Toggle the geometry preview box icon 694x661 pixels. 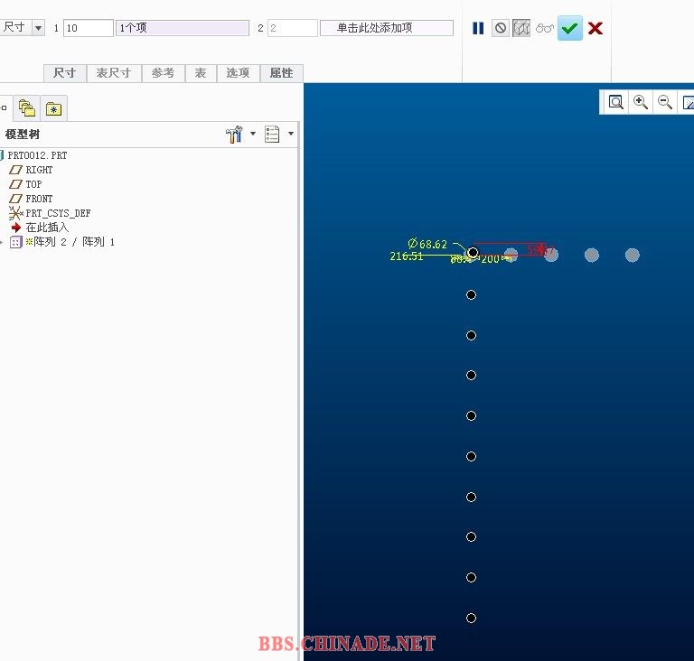[x=521, y=28]
